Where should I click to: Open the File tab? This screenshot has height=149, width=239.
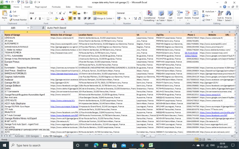[5, 7]
